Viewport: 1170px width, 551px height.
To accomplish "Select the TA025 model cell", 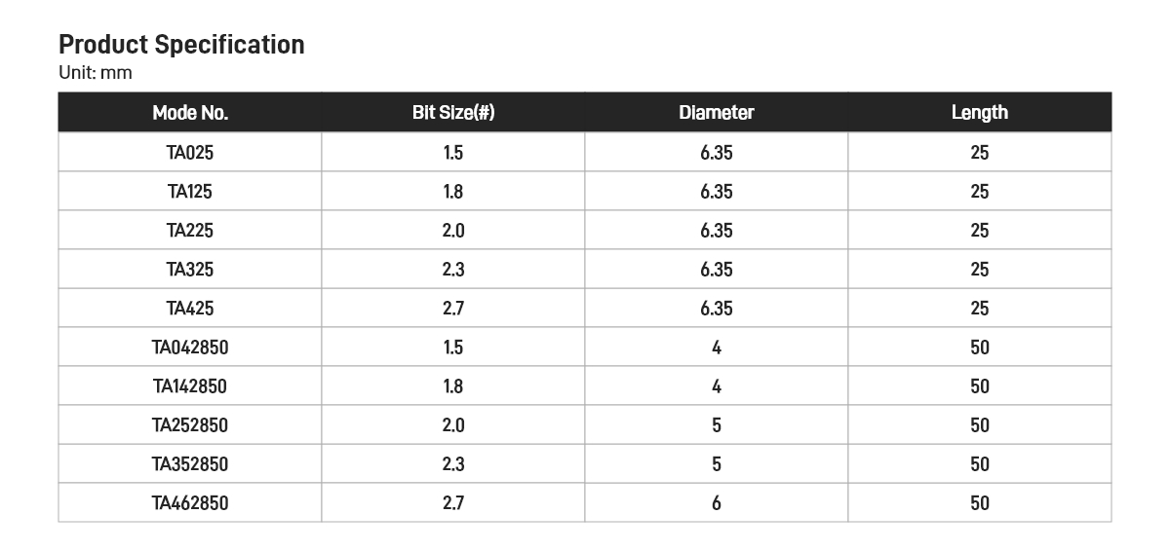I will tap(190, 153).
